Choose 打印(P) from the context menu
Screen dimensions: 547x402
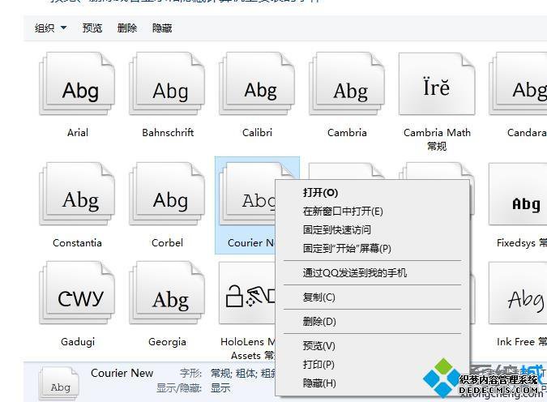[373, 365]
